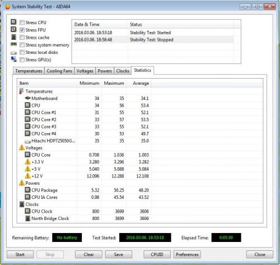Click the Clear button
Viewport: 280px width, 265px height.
point(88,254)
